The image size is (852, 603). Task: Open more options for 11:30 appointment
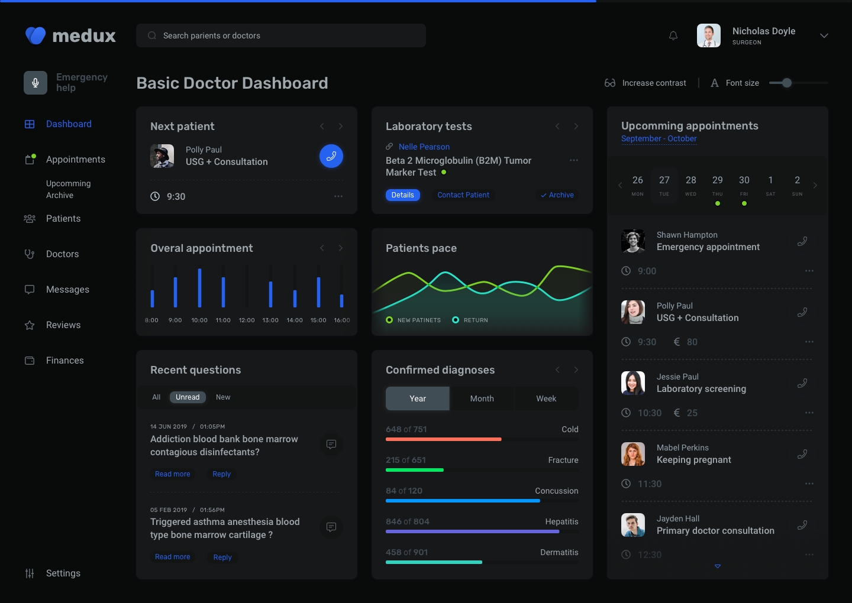809,484
